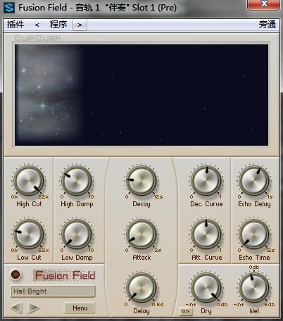Click the Echo Delay knob

click(254, 181)
